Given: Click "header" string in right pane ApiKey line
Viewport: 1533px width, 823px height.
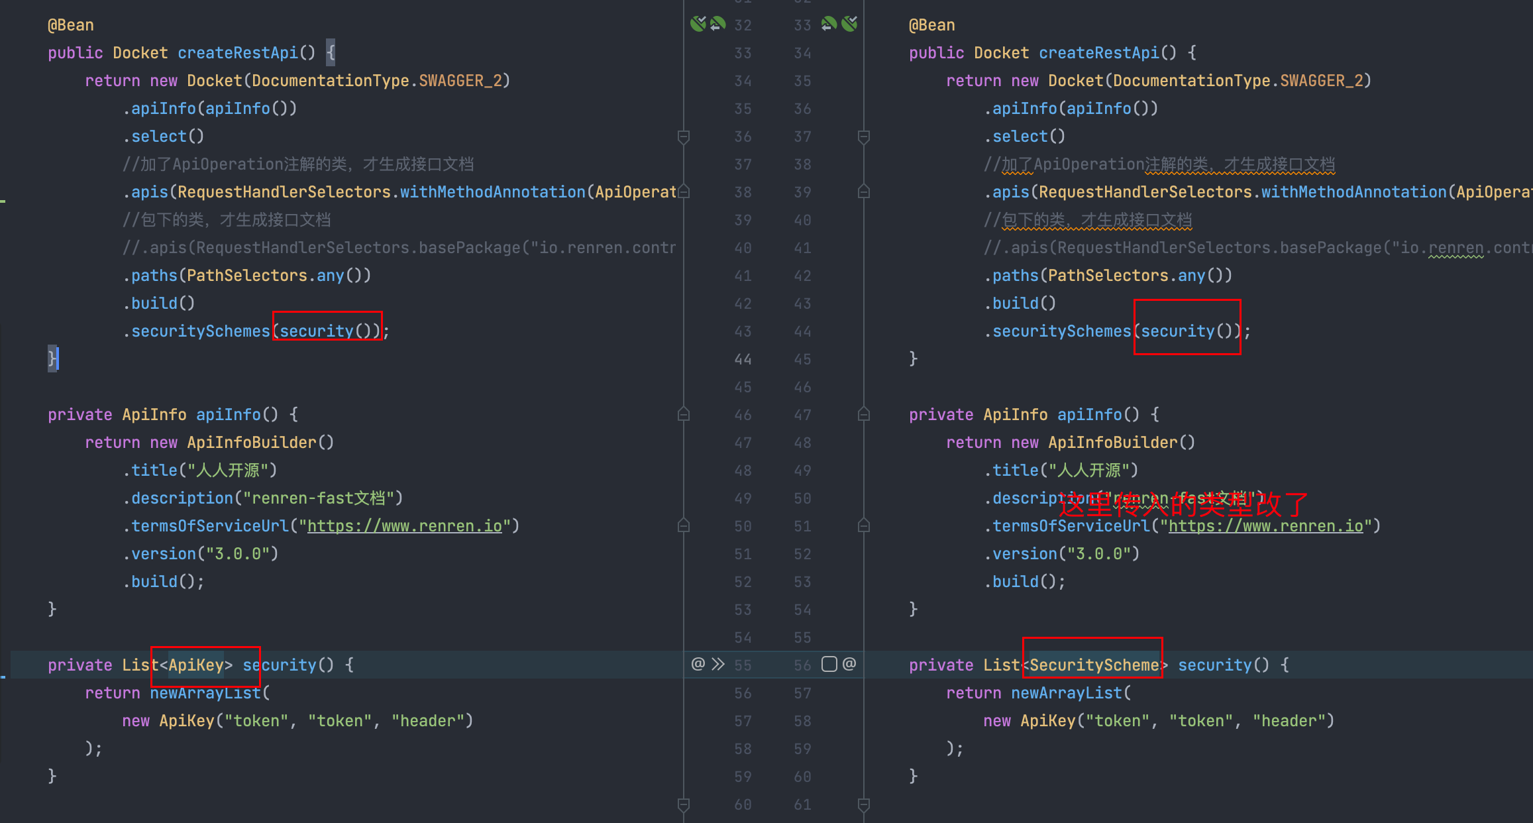Looking at the screenshot, I should [1289, 721].
